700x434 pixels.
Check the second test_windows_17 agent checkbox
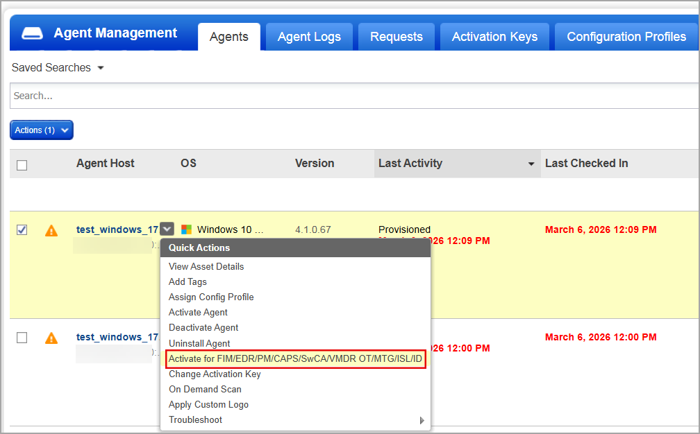[22, 338]
